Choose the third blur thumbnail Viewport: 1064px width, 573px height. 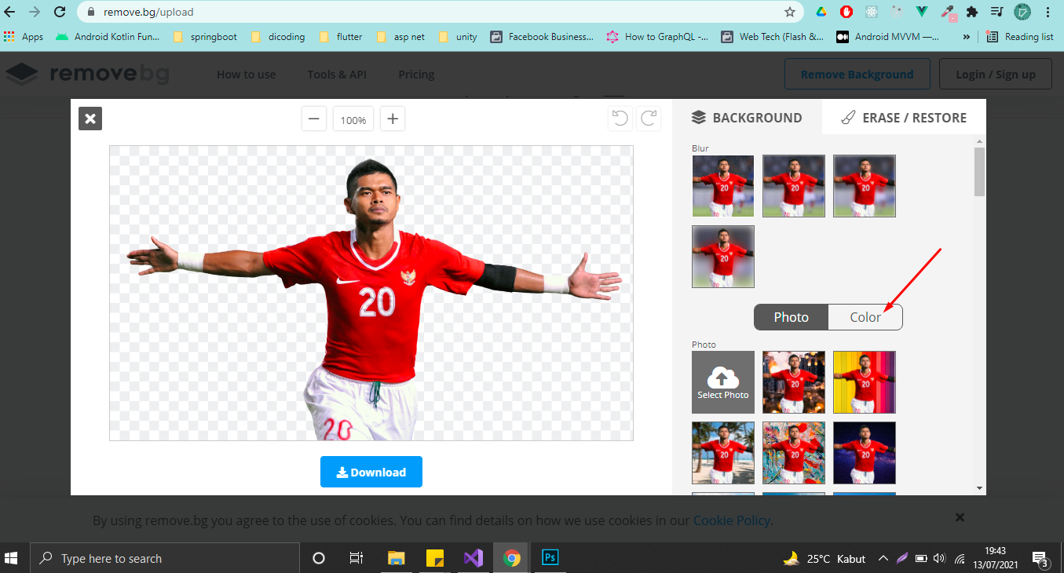865,186
